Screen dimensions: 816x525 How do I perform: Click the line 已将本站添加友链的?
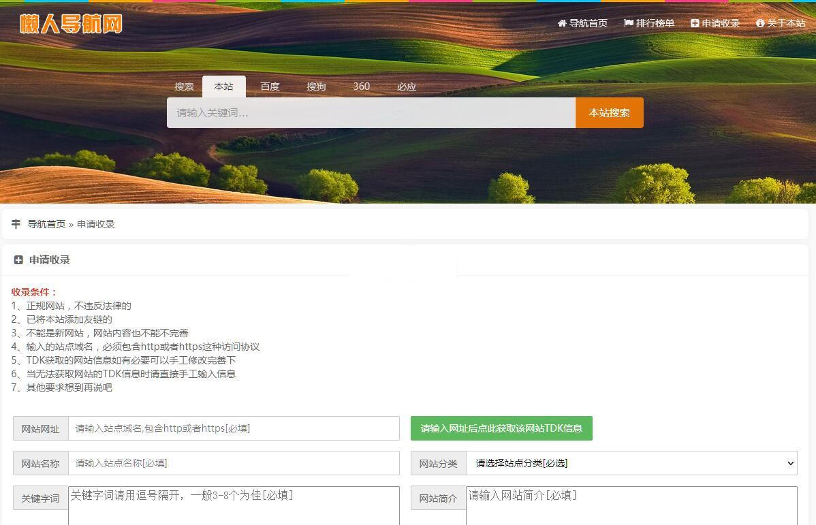click(x=62, y=319)
